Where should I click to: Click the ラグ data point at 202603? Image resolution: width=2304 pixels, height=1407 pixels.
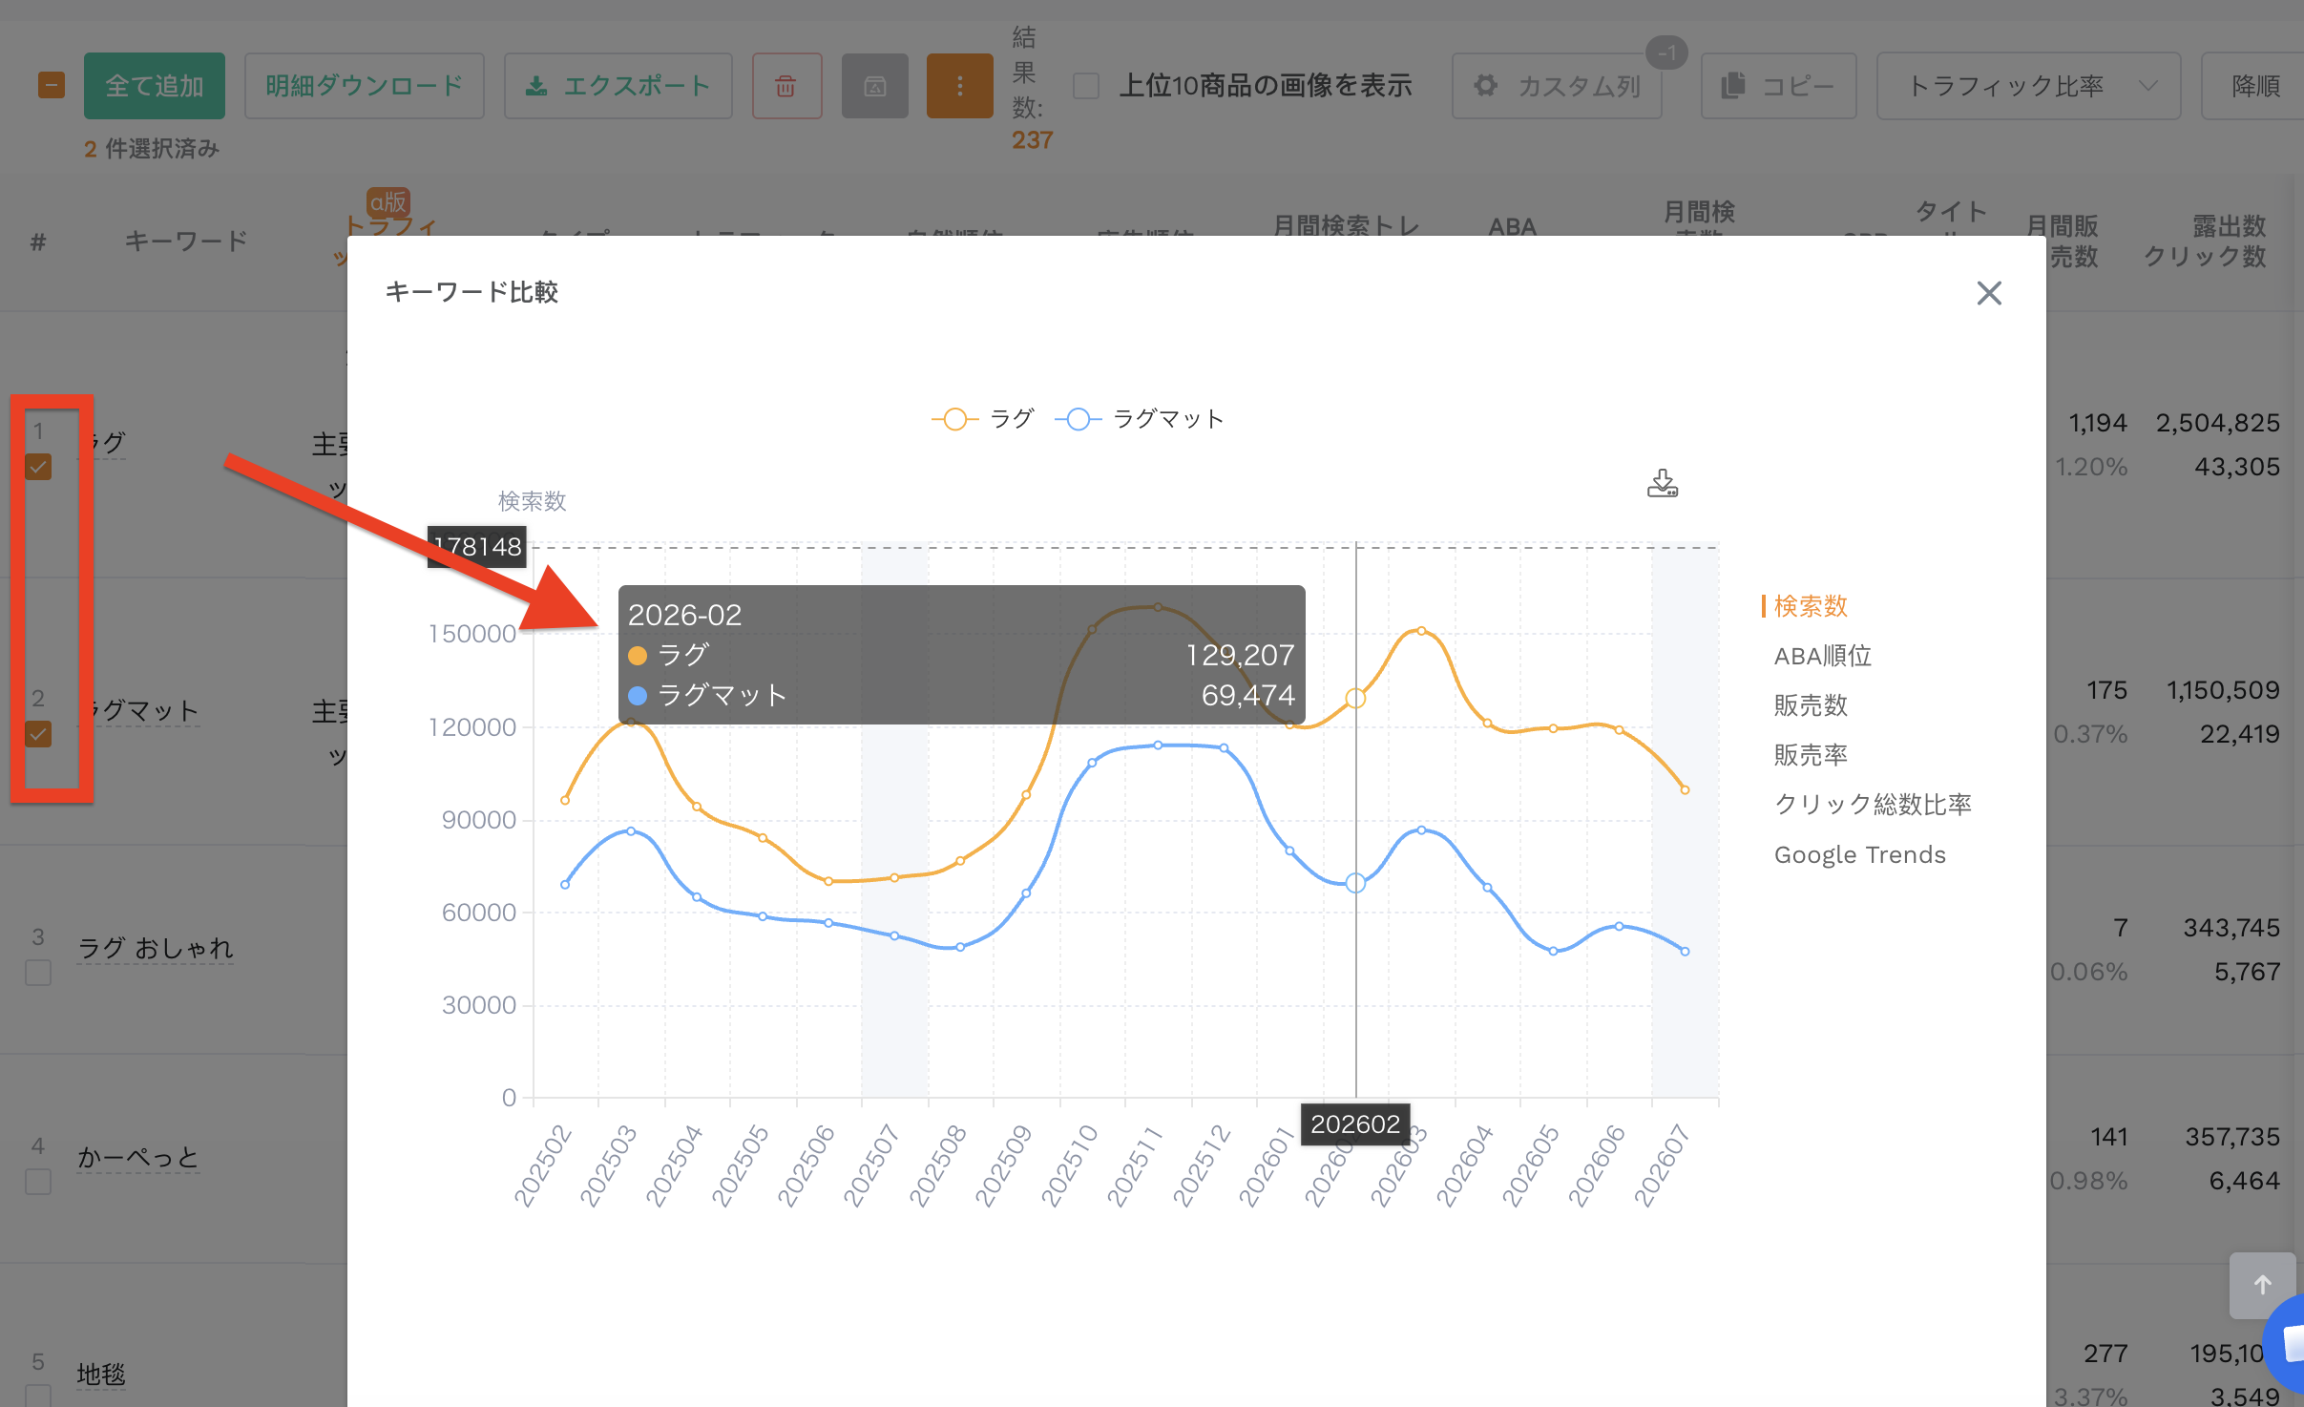(x=1421, y=631)
